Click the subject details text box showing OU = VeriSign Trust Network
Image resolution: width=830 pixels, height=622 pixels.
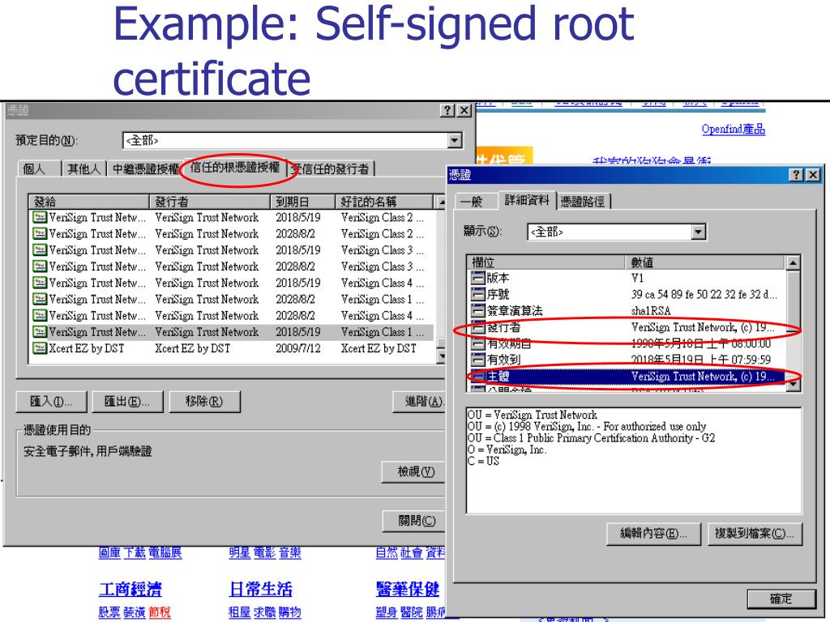[634, 460]
